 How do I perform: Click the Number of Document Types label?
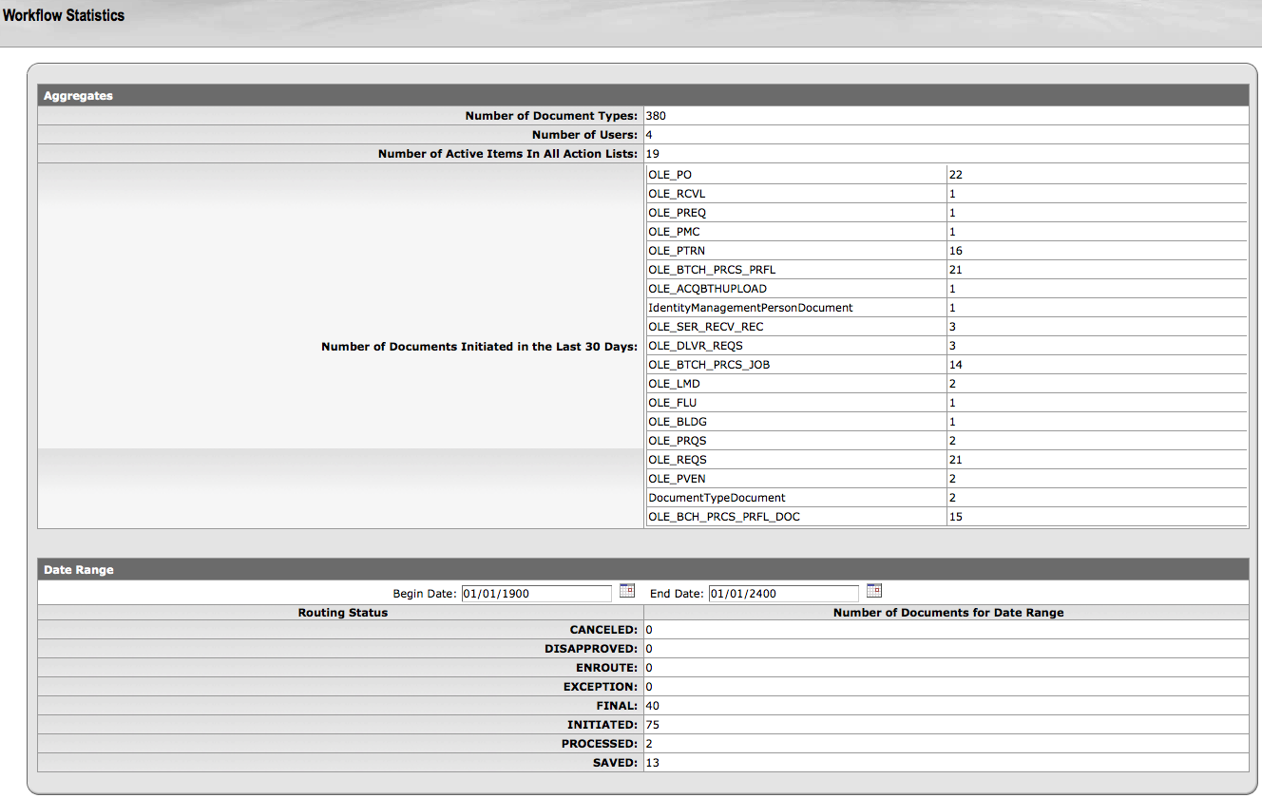pyautogui.click(x=551, y=116)
